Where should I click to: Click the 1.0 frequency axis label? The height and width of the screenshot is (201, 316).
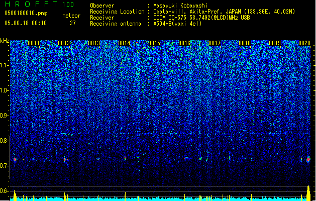(4, 90)
